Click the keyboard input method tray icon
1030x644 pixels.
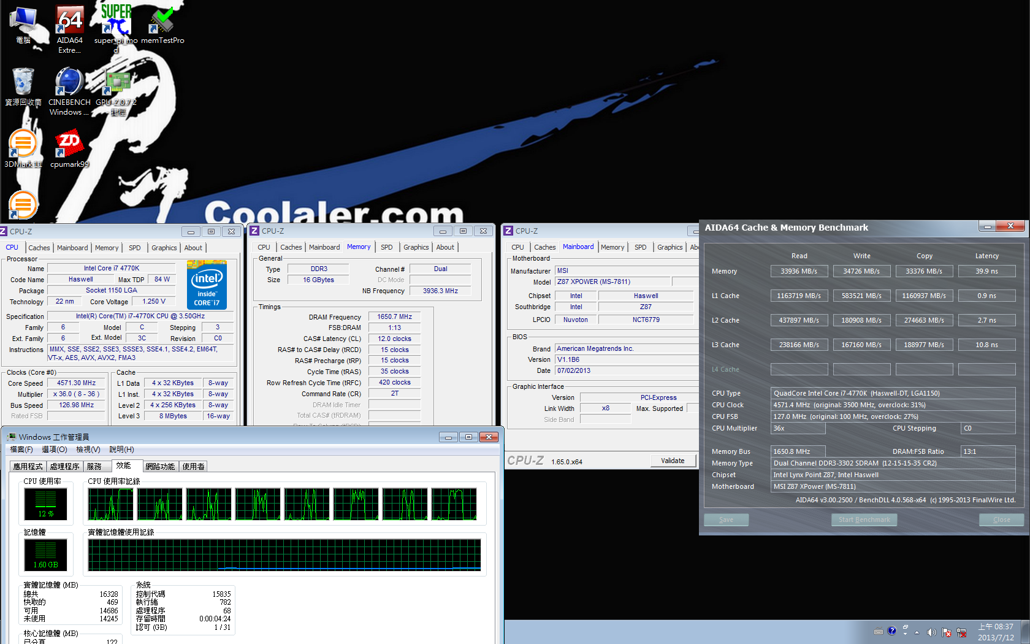(x=878, y=632)
